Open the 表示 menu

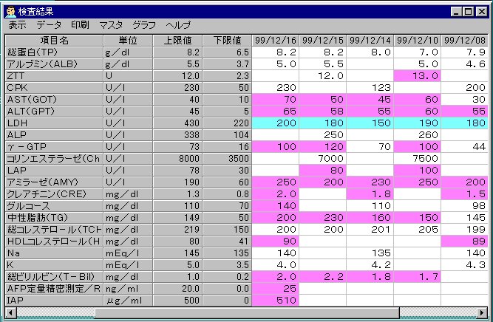pos(16,25)
